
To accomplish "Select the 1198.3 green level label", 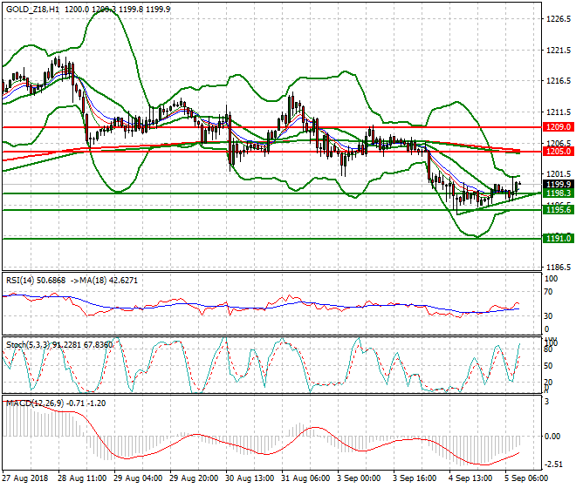I will 558,193.
